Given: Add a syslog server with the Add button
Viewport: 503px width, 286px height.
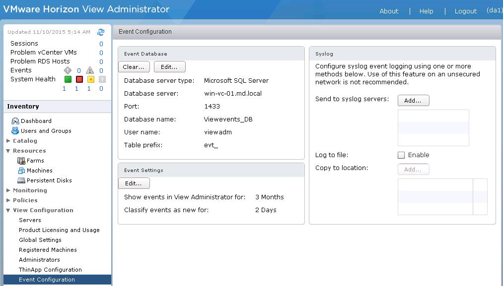Looking at the screenshot, I should [x=413, y=101].
